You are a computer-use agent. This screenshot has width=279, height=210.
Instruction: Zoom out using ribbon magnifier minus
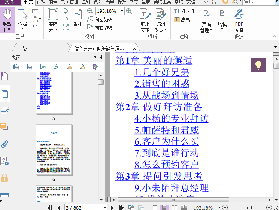tap(90, 11)
